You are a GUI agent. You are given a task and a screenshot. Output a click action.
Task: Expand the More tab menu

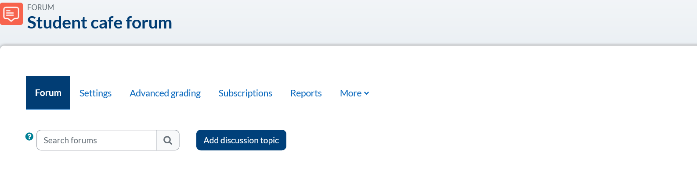click(354, 93)
